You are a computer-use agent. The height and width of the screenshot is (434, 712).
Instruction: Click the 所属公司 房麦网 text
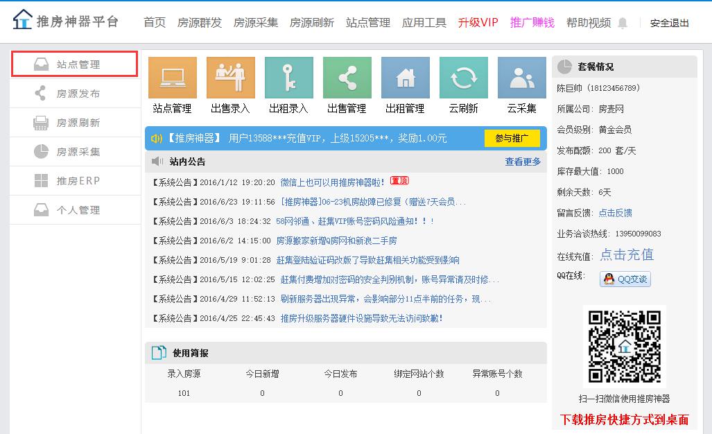point(590,109)
